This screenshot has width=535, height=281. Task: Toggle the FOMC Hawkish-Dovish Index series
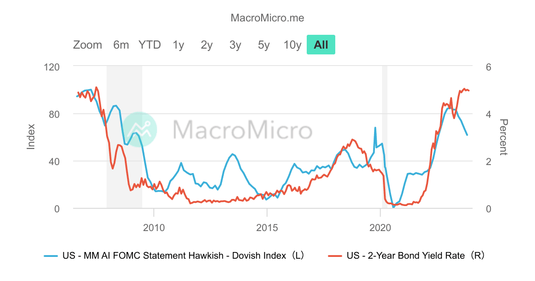pos(178,256)
